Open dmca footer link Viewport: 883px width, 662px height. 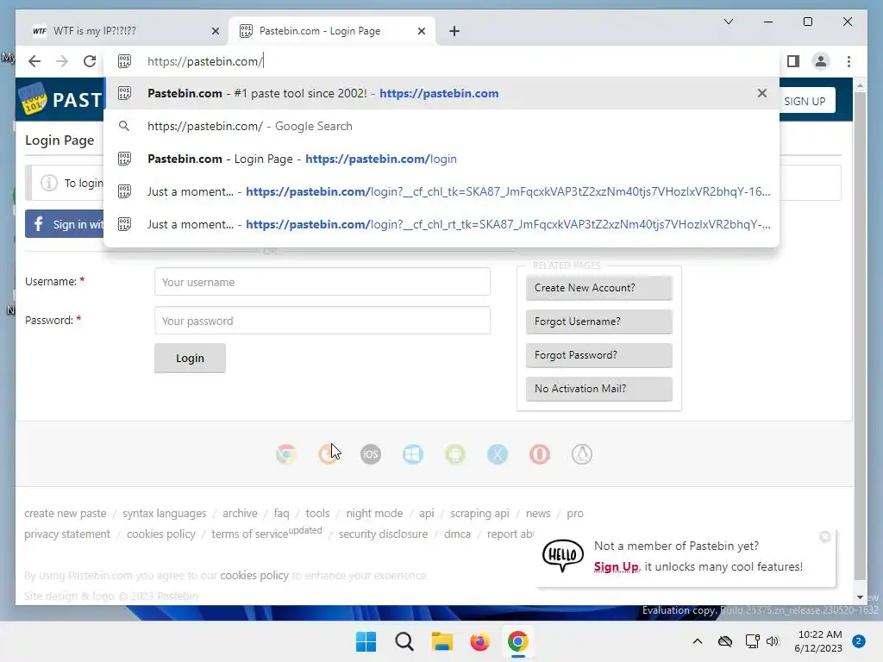457,534
